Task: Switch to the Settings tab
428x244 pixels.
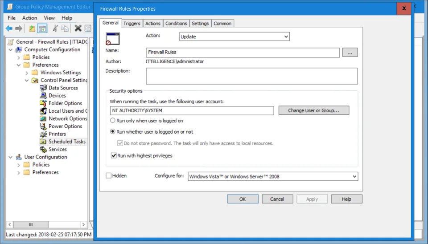Action: pos(200,24)
